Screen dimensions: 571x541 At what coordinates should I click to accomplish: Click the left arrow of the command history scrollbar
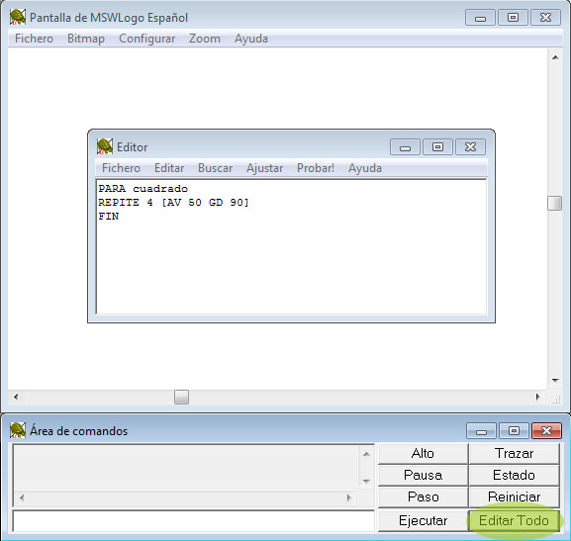[x=22, y=497]
